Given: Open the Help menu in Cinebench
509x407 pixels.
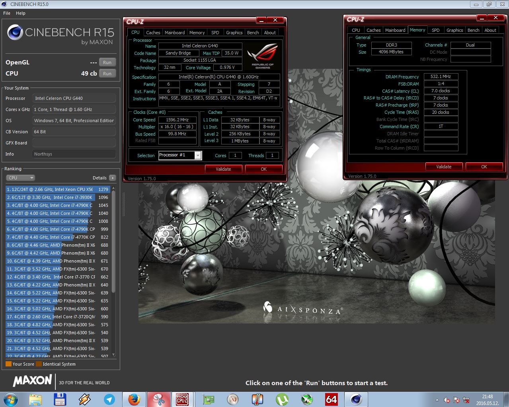Looking at the screenshot, I should 21,13.
